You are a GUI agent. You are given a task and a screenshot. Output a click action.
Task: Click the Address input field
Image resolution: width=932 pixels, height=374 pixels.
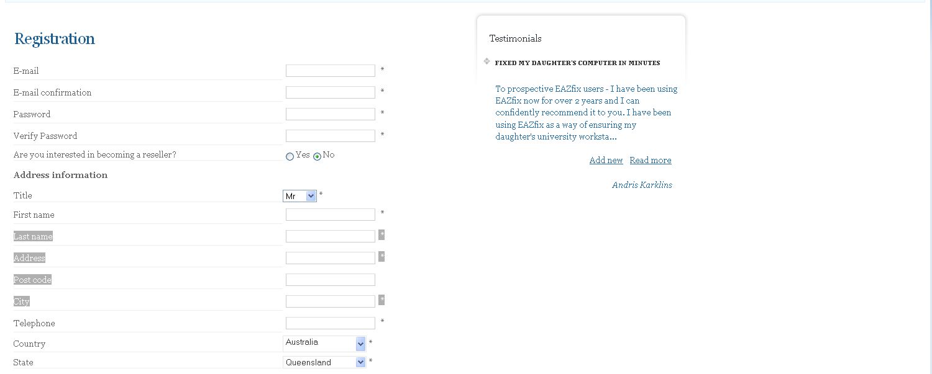click(330, 258)
